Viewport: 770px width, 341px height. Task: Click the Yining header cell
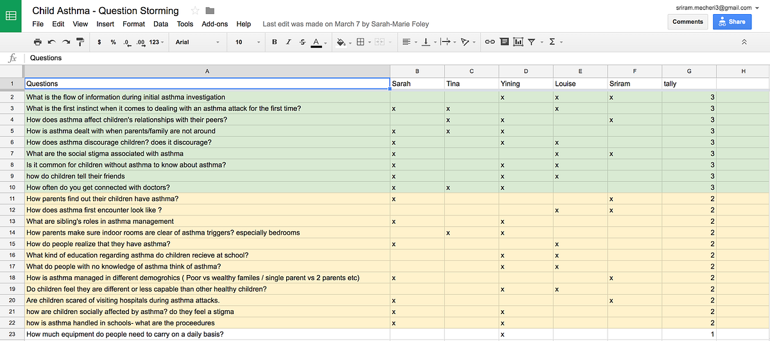[x=526, y=83]
